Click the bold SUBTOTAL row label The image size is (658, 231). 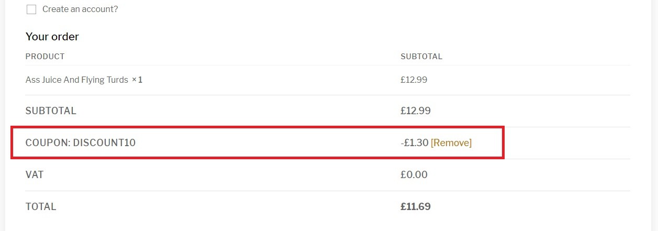pos(51,111)
